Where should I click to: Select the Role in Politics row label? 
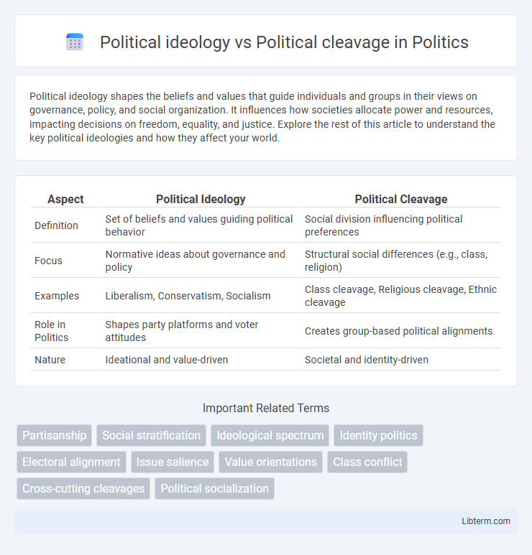tap(51, 331)
